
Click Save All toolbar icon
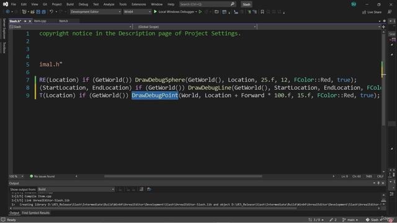pyautogui.click(x=44, y=12)
